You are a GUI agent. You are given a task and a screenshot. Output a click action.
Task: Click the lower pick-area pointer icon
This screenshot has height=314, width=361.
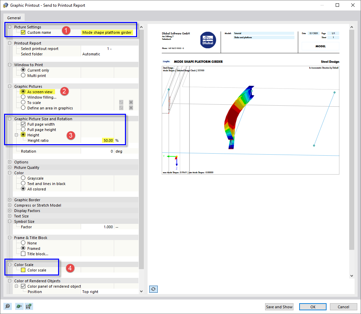point(121,108)
